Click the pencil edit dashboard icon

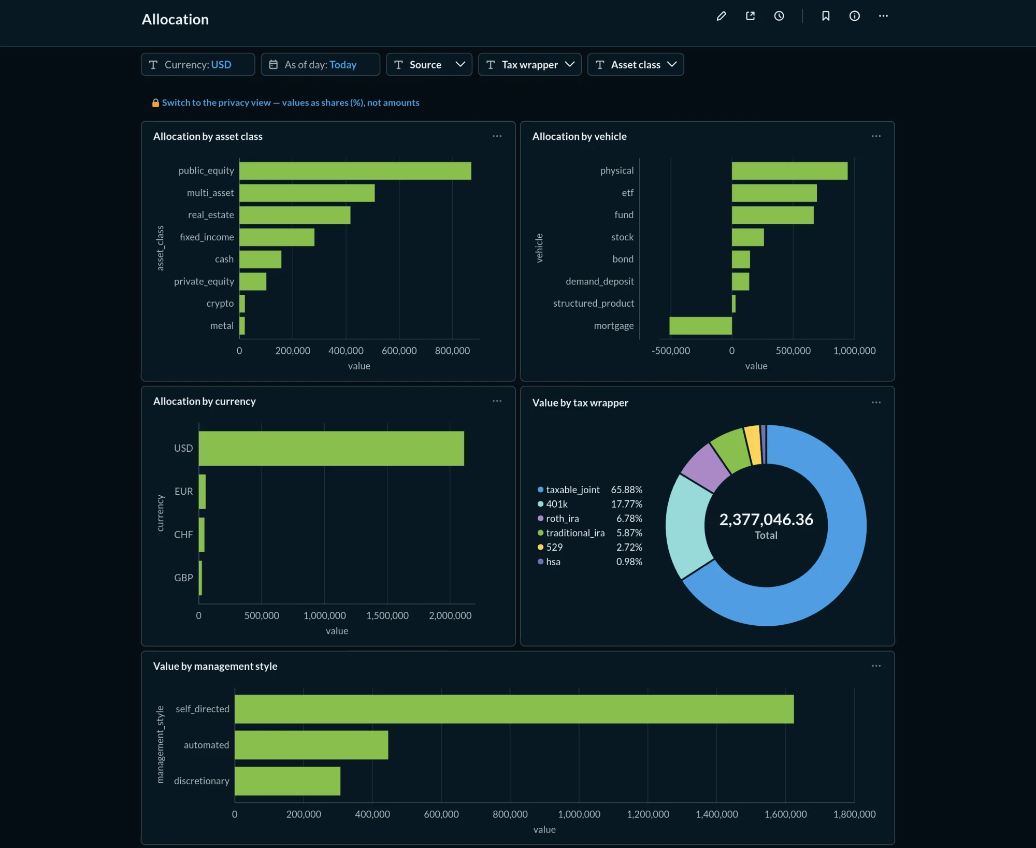[x=721, y=16]
